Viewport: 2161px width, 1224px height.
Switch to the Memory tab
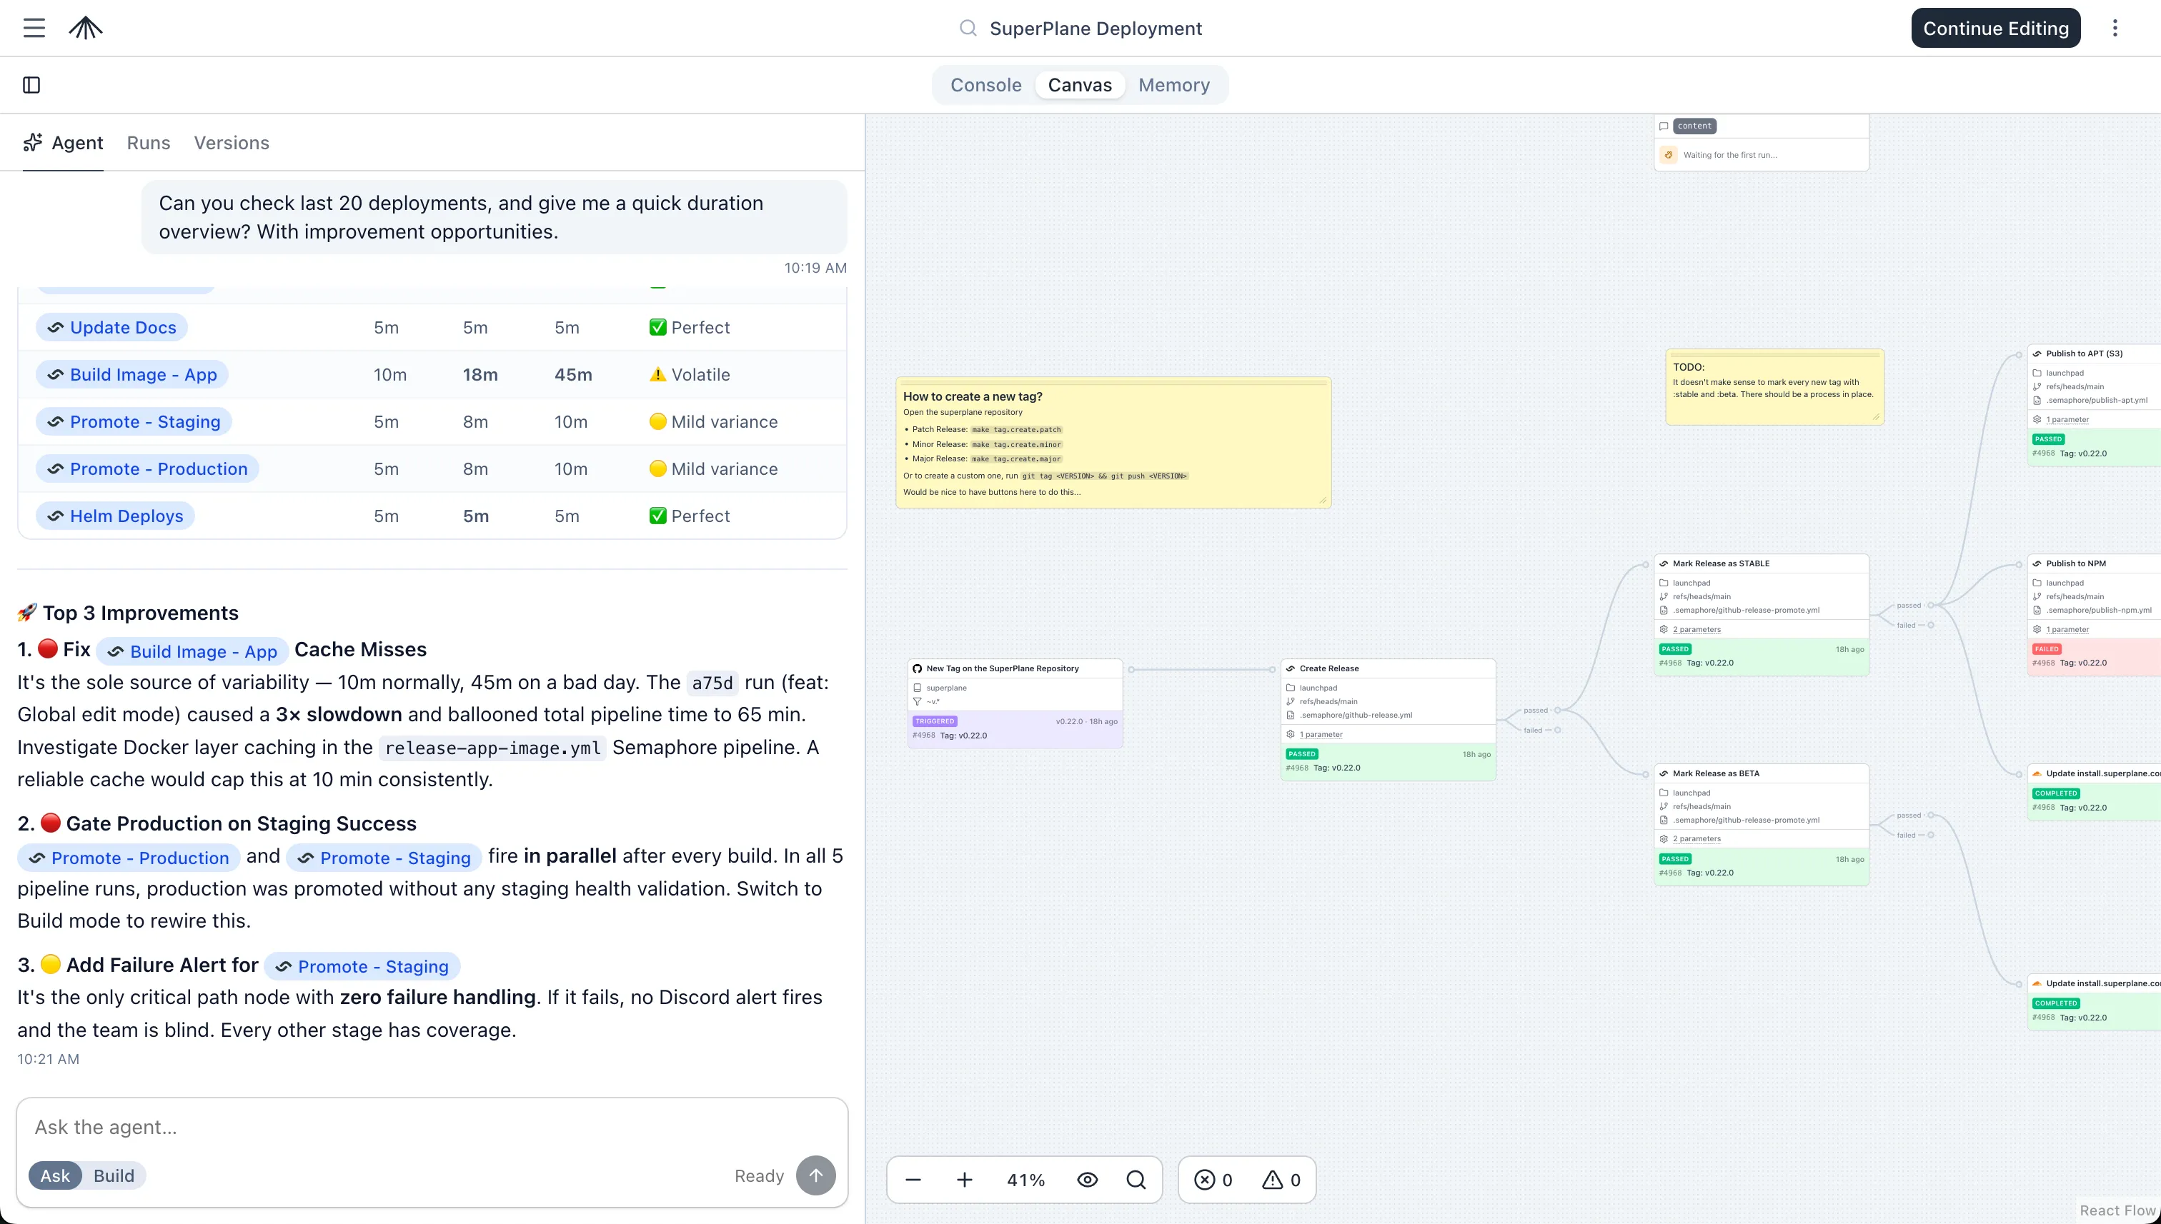point(1173,85)
